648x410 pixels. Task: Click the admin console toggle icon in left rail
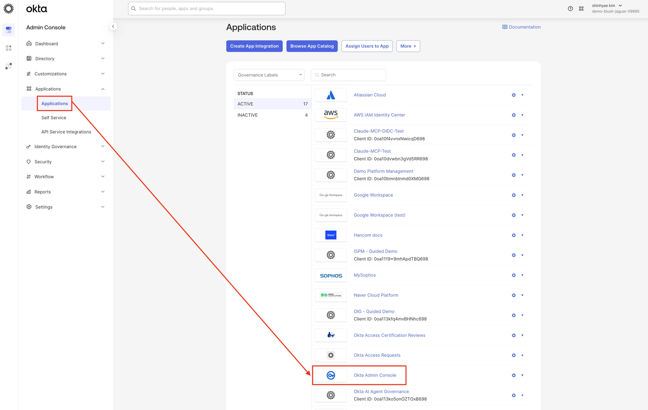pyautogui.click(x=9, y=30)
